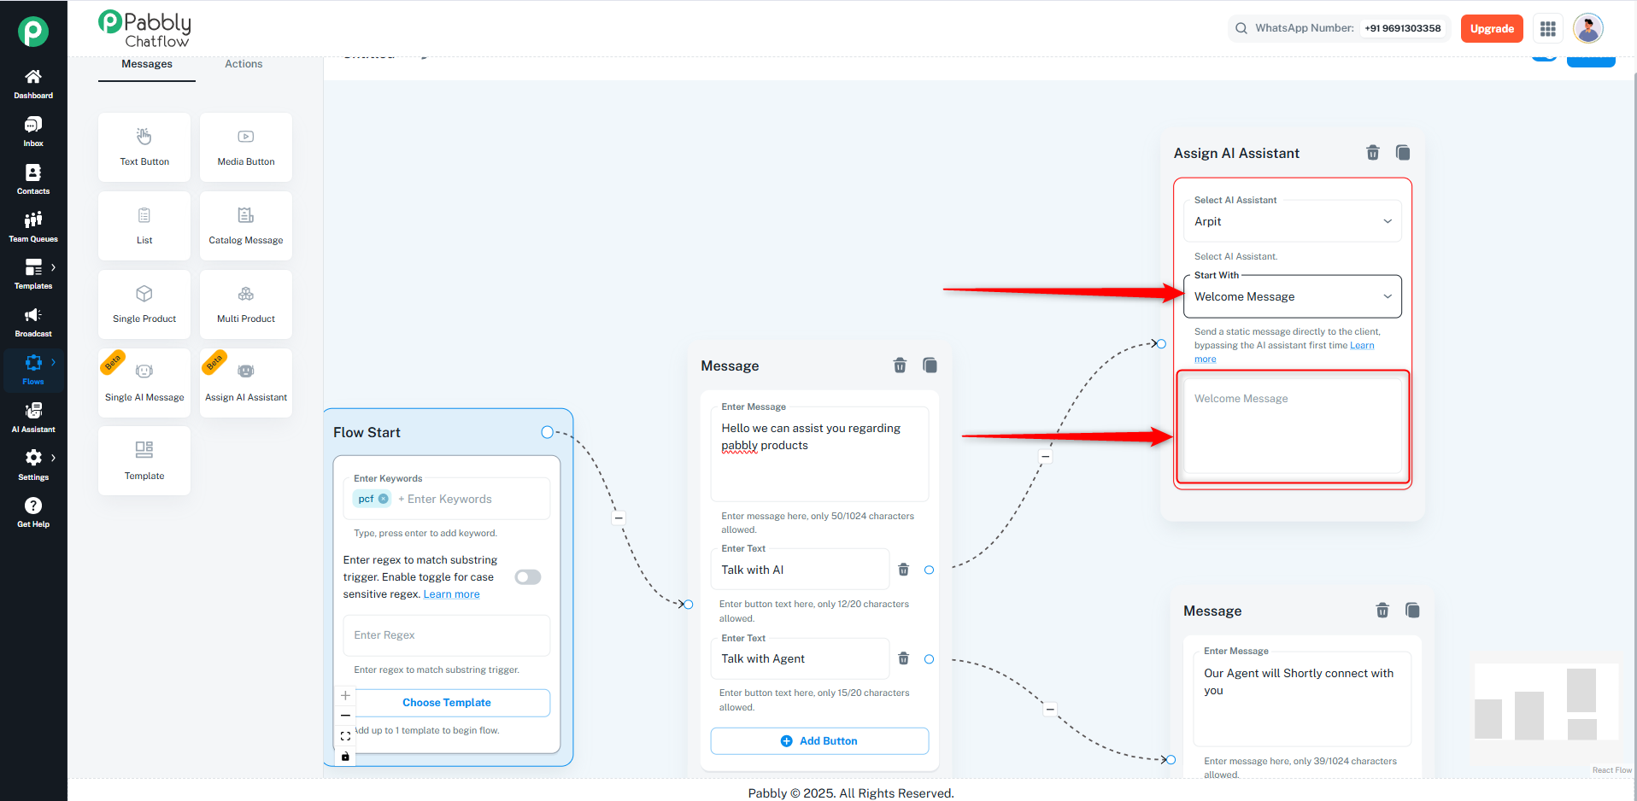1637x801 pixels.
Task: Open Templates in the sidebar
Action: coord(33,274)
